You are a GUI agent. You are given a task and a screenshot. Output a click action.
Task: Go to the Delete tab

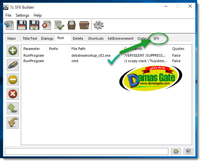tap(78, 38)
